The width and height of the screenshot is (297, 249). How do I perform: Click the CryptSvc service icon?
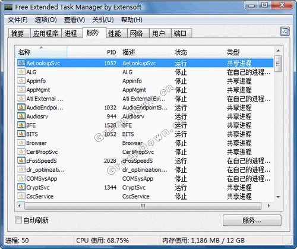21,187
